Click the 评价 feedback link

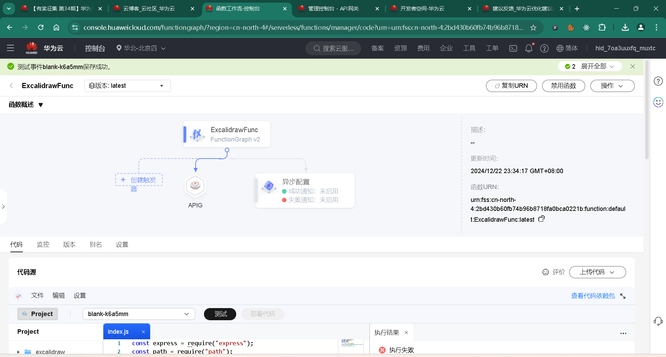point(554,272)
